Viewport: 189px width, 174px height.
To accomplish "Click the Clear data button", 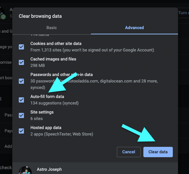I will [x=158, y=152].
